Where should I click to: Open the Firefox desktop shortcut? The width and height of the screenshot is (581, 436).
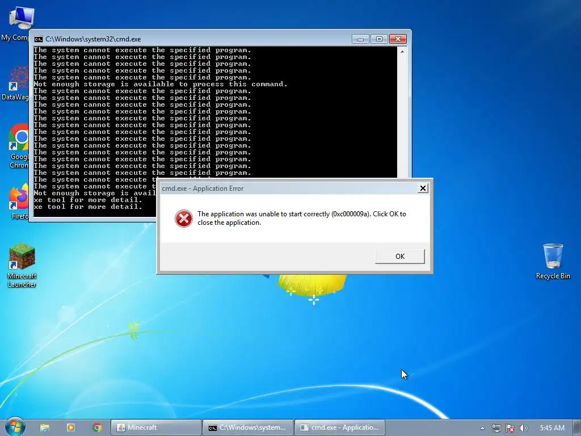coord(19,202)
